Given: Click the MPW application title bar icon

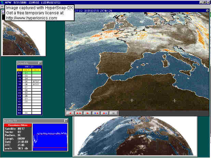Looking at the screenshot, I should pos(2,2).
